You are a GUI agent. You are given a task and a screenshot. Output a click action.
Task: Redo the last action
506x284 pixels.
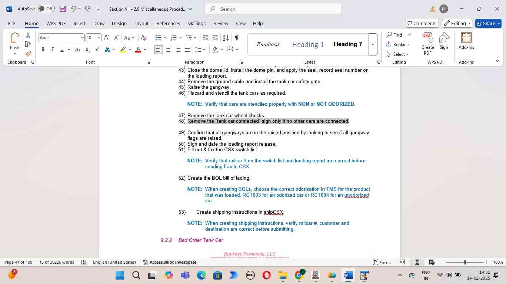[x=88, y=9]
